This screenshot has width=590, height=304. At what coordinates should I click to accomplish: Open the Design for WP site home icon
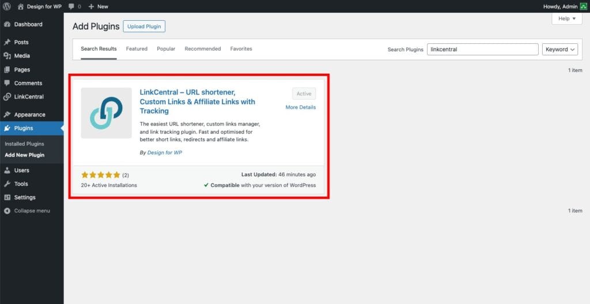click(21, 6)
